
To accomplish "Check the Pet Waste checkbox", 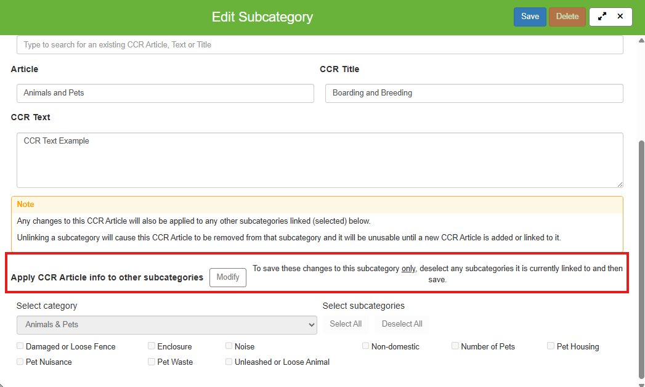I will pos(152,362).
